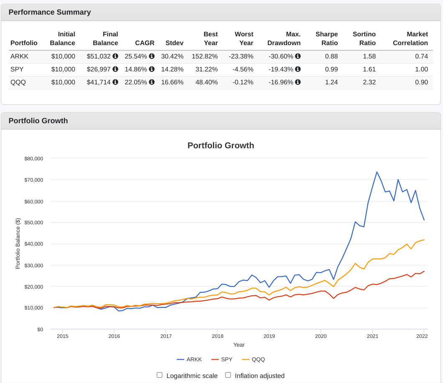
Task: Show info for SPY max drawdown -19.43%
Action: tap(298, 69)
